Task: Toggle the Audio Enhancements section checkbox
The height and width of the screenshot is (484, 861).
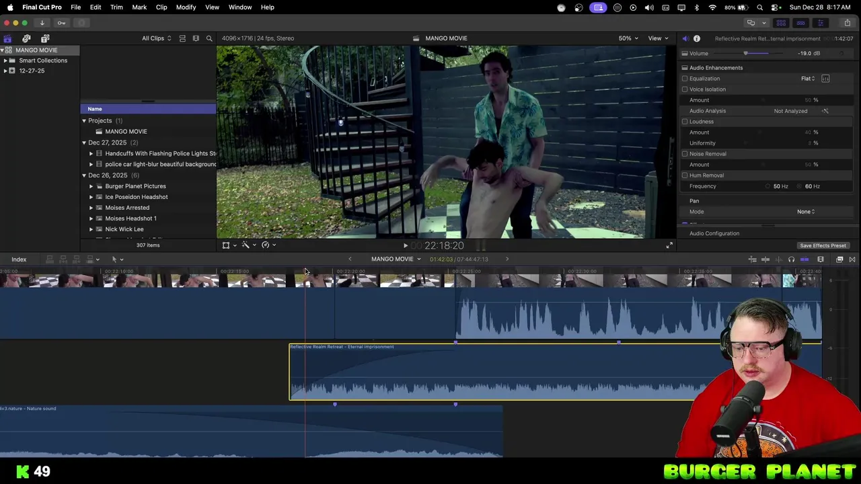Action: [685, 68]
